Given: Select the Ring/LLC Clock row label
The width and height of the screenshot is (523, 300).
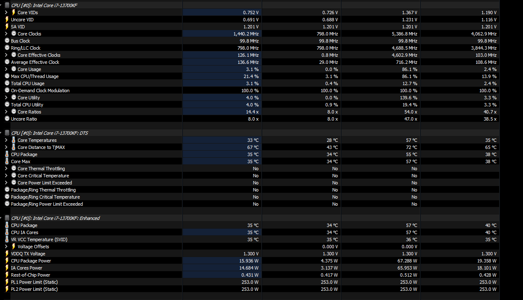Looking at the screenshot, I should [x=26, y=48].
